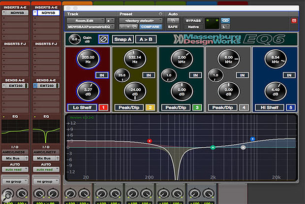The height and width of the screenshot is (204, 305).
Task: Toggle the plugin BYPASS button
Action: tap(193, 21)
